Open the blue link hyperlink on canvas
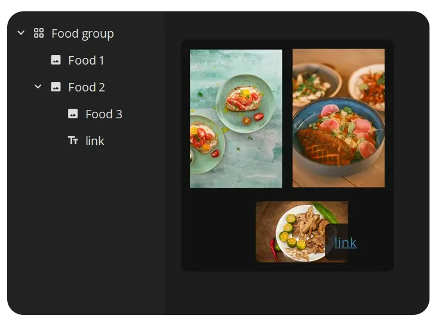 (x=345, y=243)
